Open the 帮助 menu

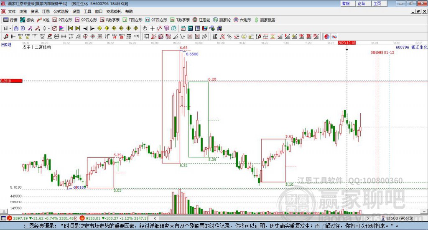click(129, 11)
